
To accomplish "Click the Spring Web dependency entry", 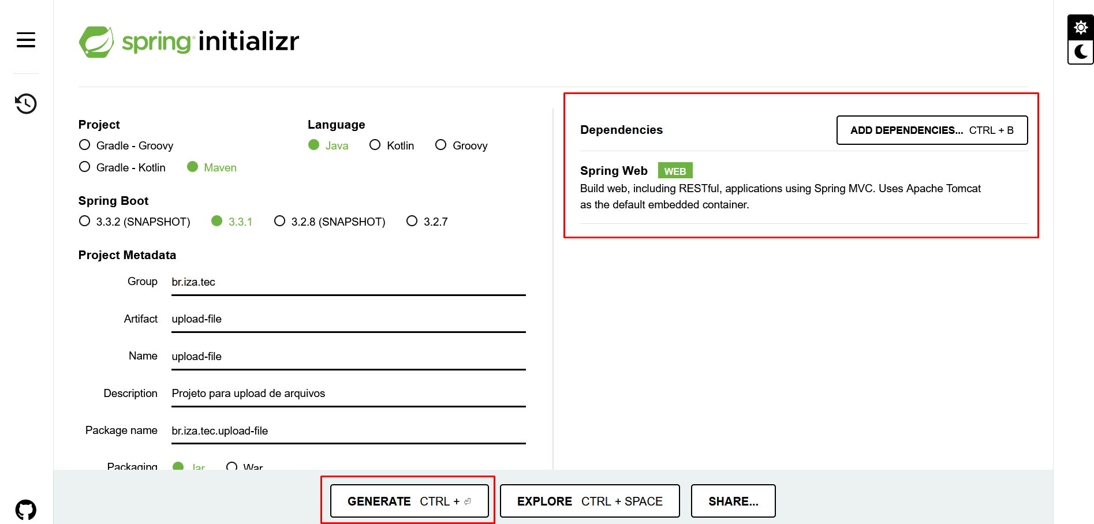I will (804, 188).
